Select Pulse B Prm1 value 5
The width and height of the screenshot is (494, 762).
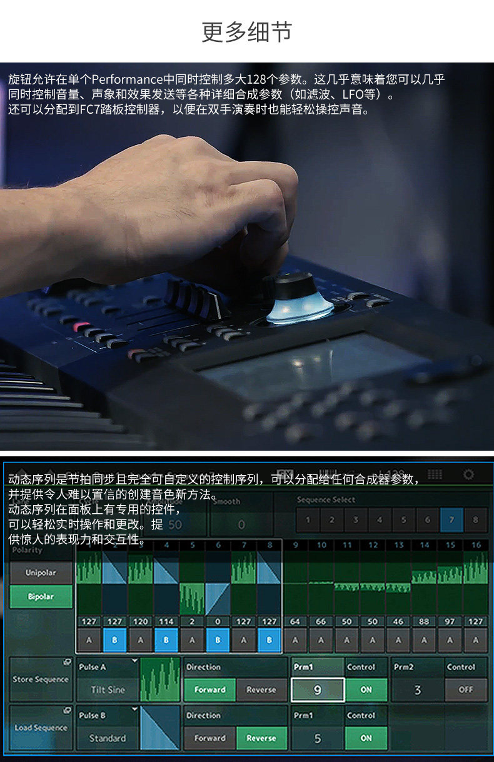coord(318,738)
